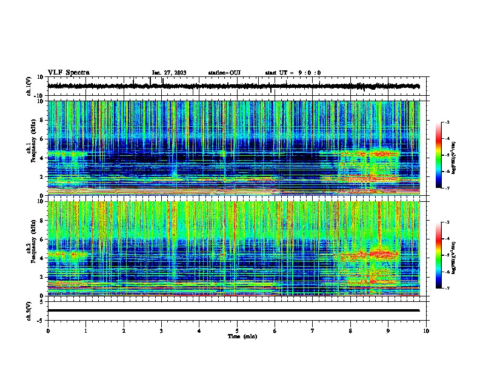Click the ch.2 color scale bar
Screen dimensions: 480x371
point(438,255)
